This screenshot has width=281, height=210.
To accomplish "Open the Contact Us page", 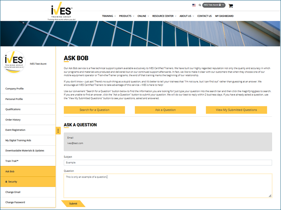I will pos(204,16).
